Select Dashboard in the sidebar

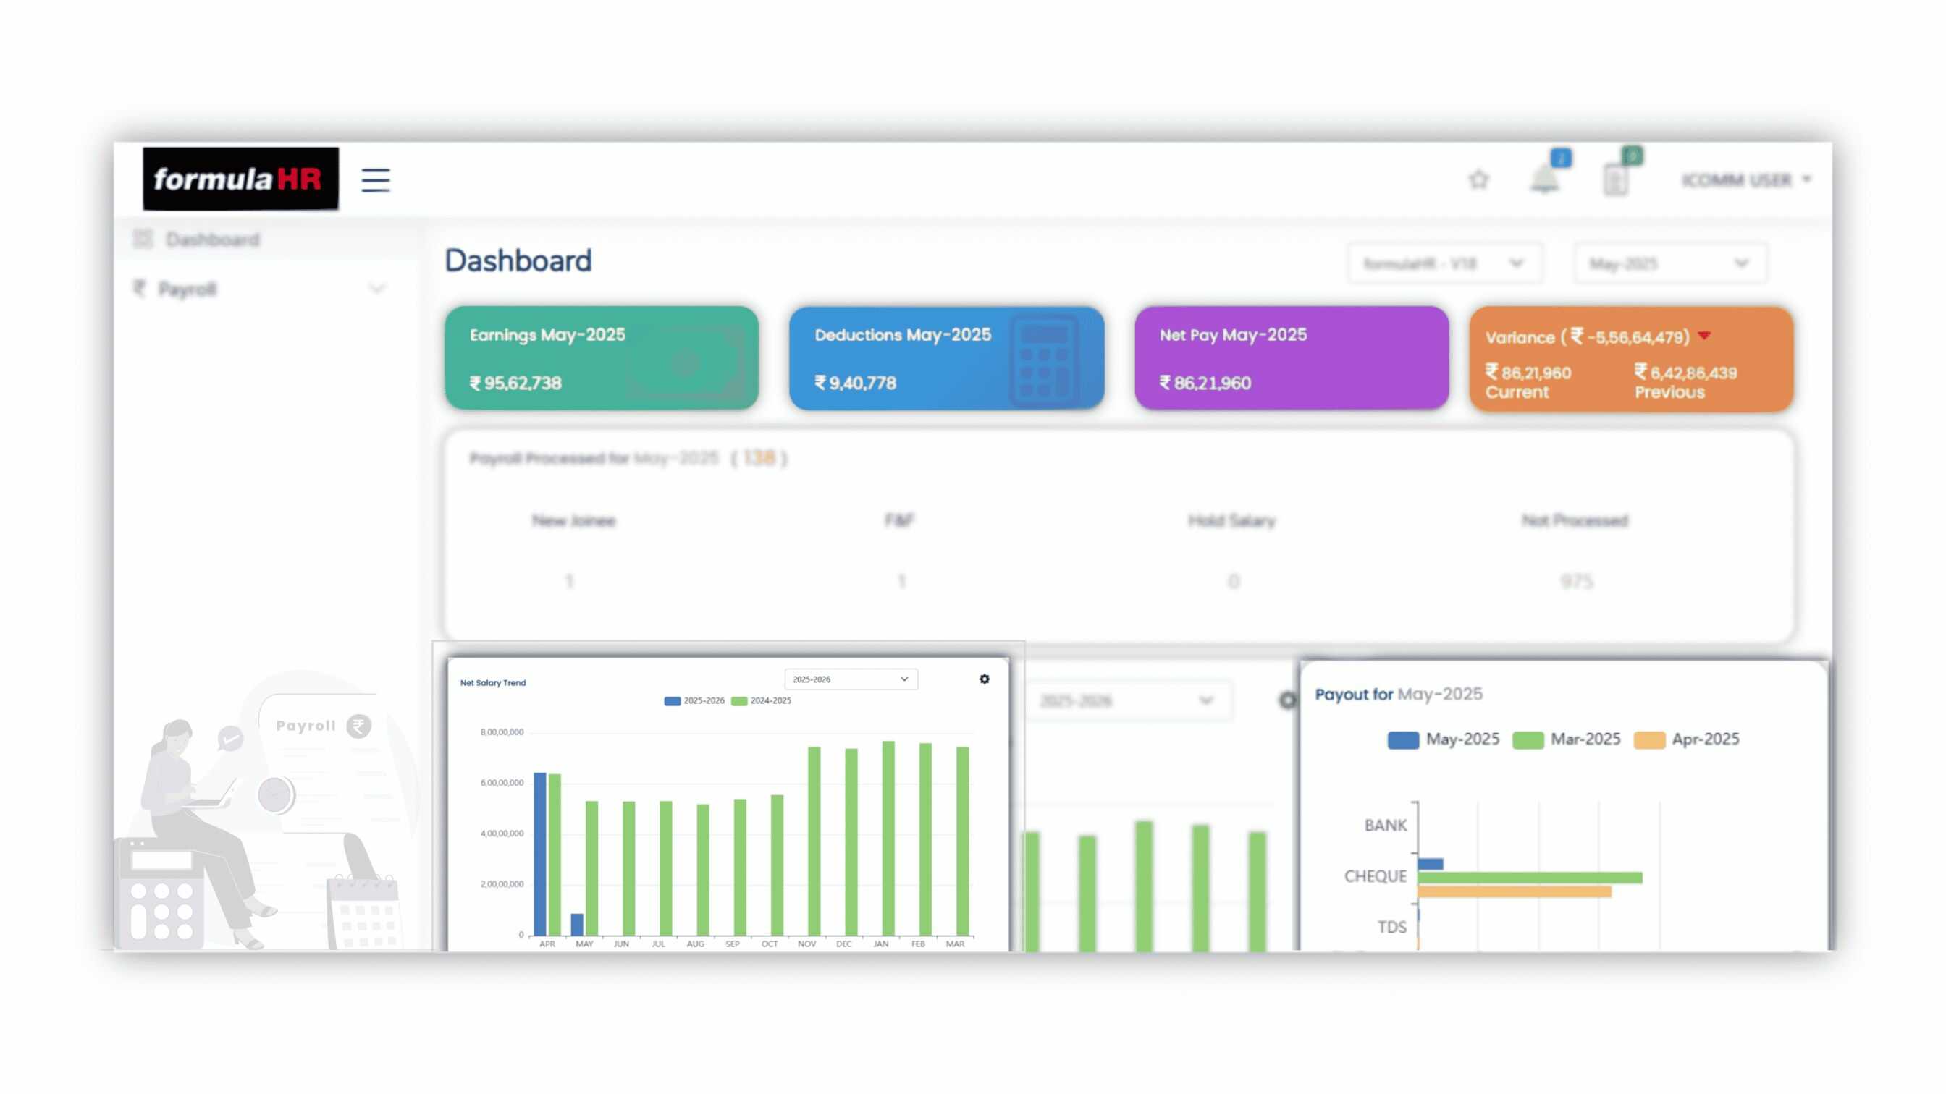[212, 239]
